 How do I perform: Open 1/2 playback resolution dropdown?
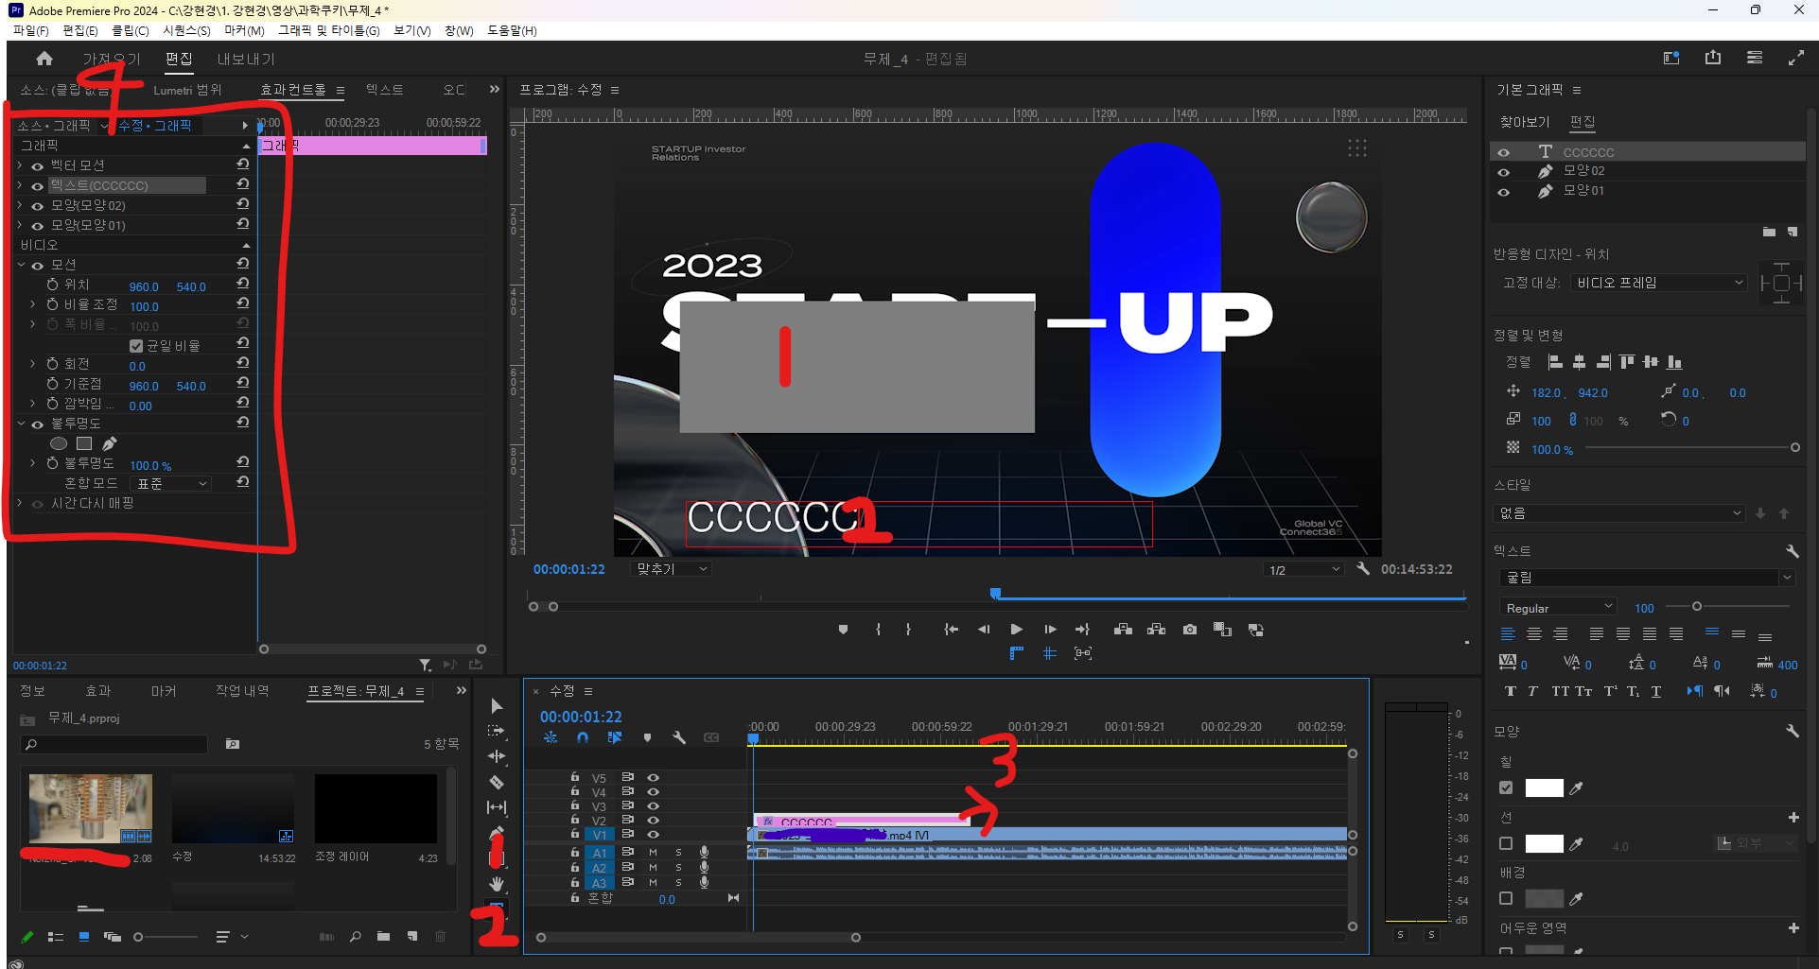pos(1303,569)
